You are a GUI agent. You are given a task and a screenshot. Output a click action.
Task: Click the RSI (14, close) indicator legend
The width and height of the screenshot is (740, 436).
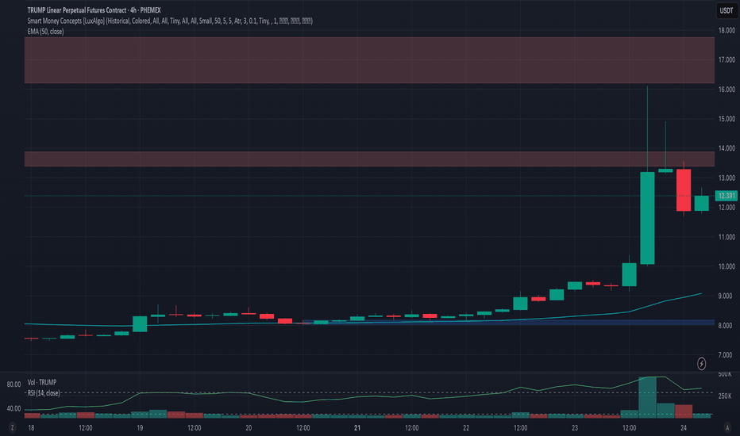coord(44,393)
